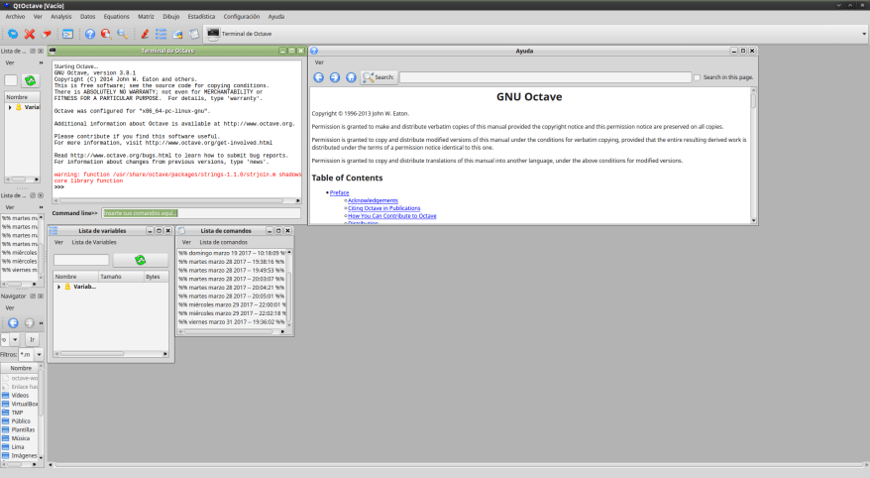Expand overflow chevron beside Ver in command list dock

coord(41,207)
